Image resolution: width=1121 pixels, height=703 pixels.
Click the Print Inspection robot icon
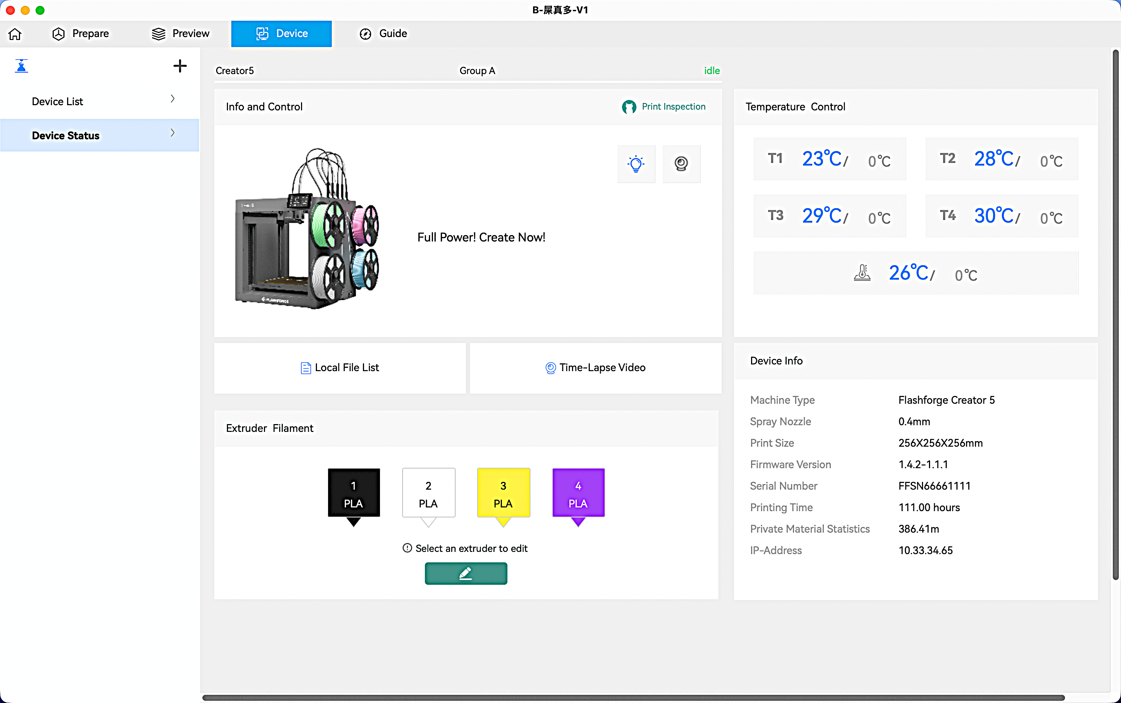[629, 107]
